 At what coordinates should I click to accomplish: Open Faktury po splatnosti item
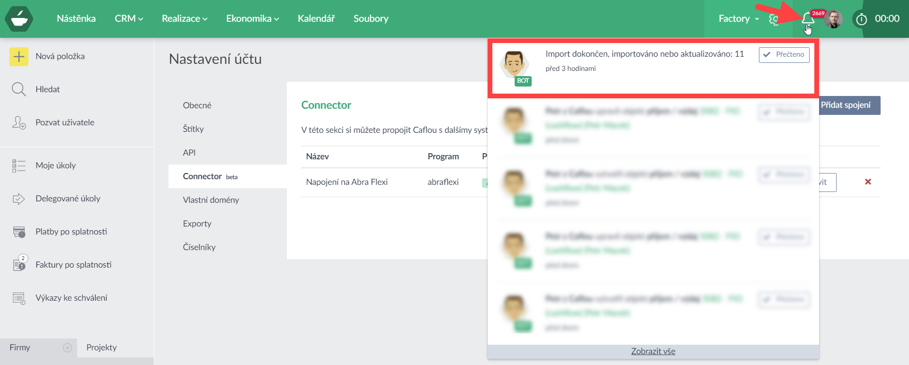click(x=73, y=265)
